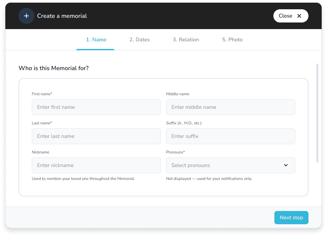Click the Close button

(291, 16)
